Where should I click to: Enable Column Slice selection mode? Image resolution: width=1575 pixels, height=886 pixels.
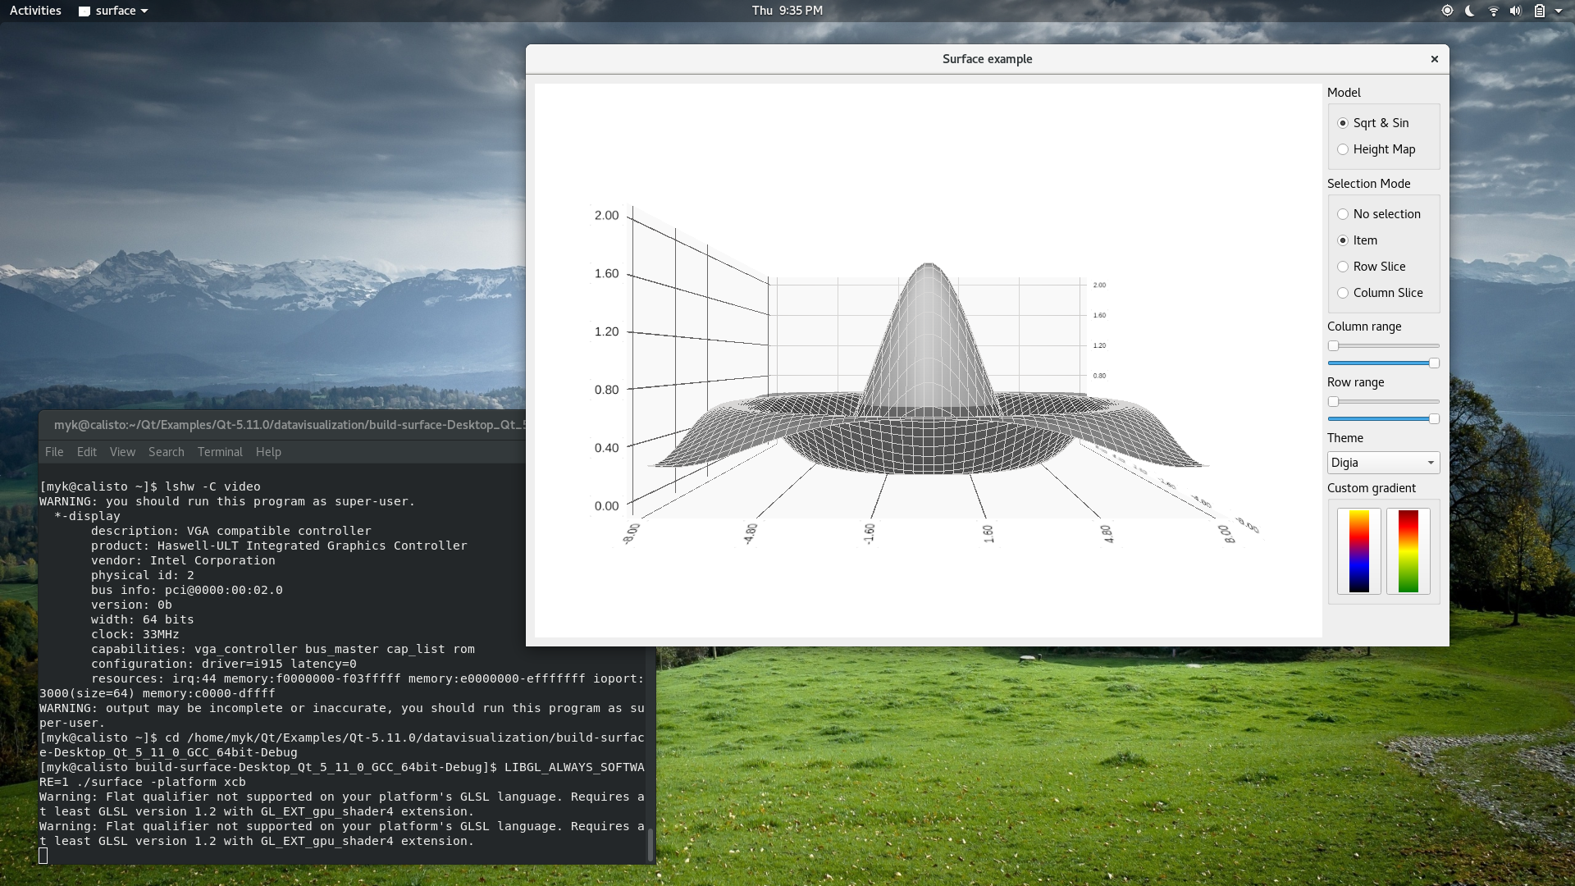coord(1343,293)
